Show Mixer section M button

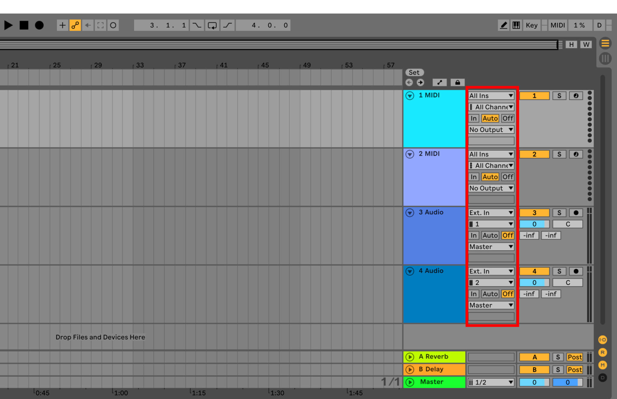603,365
